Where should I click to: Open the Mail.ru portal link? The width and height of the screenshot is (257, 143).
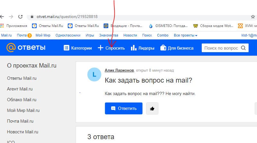6,35
